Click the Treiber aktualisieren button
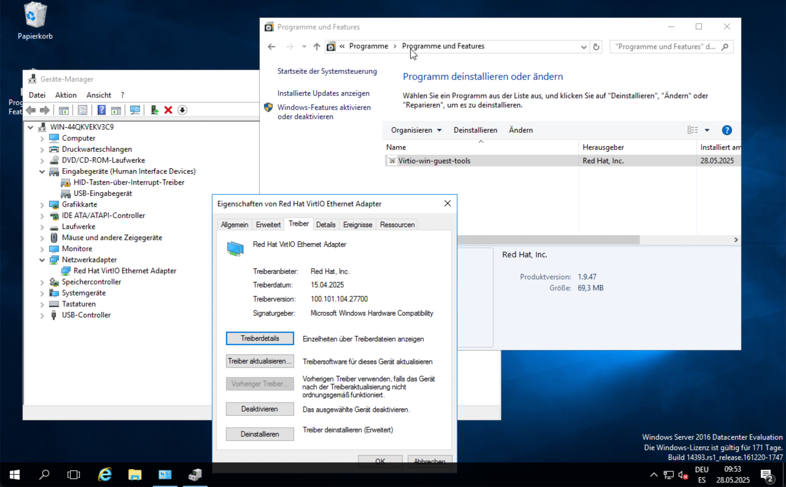Screen dimensions: 786x487 [259, 361]
